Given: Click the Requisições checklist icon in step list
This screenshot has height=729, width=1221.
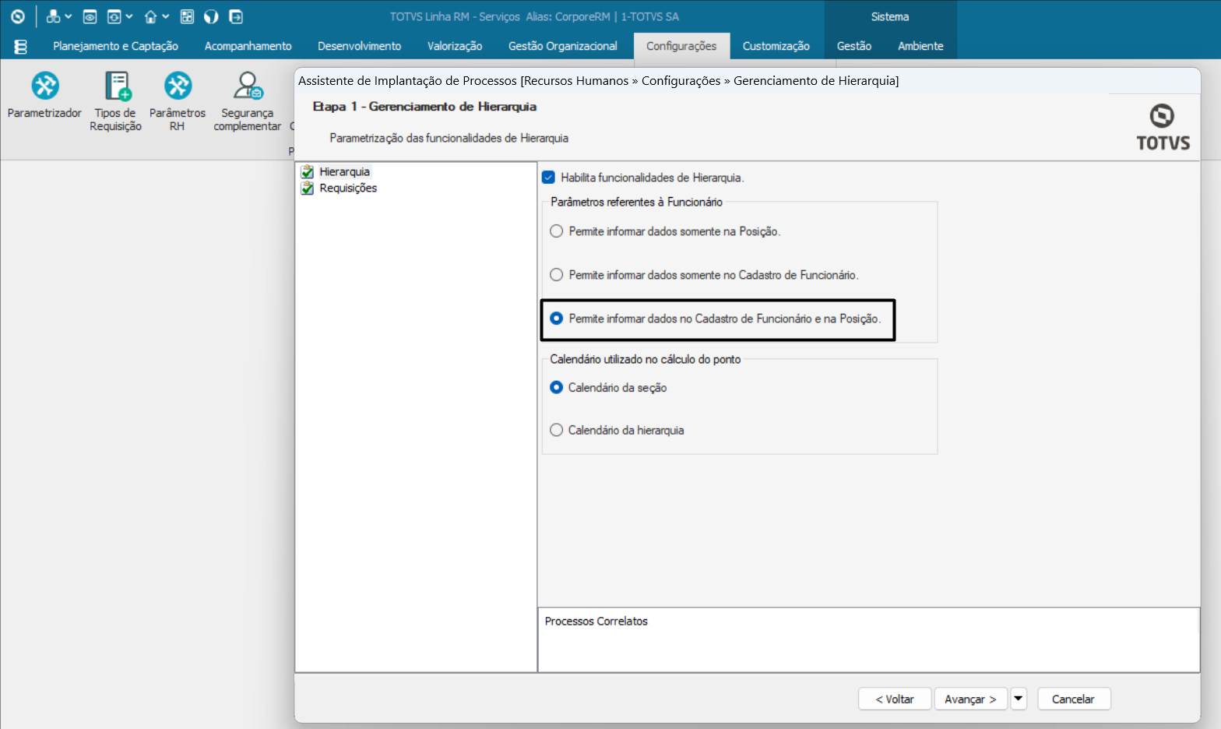Looking at the screenshot, I should [308, 188].
